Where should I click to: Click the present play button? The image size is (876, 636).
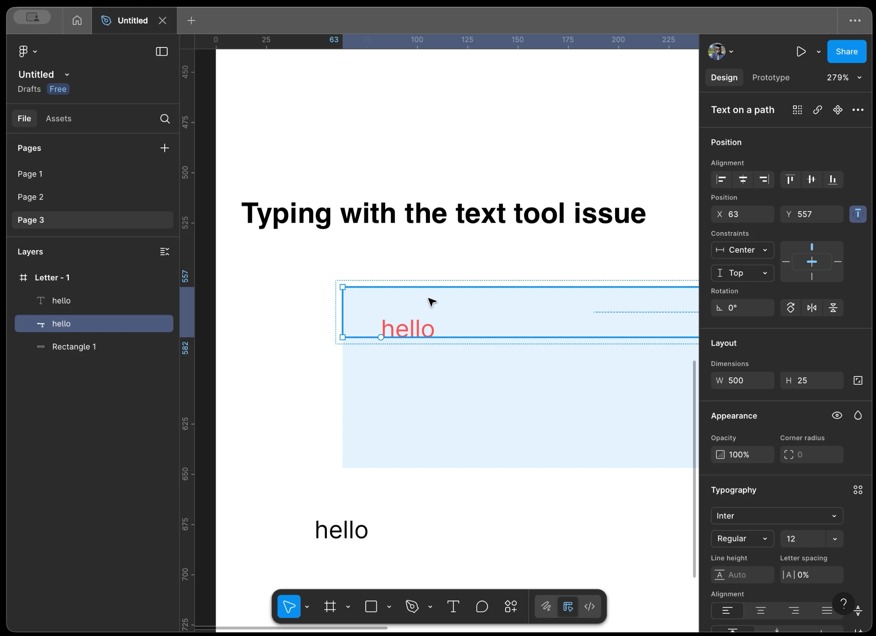[801, 52]
